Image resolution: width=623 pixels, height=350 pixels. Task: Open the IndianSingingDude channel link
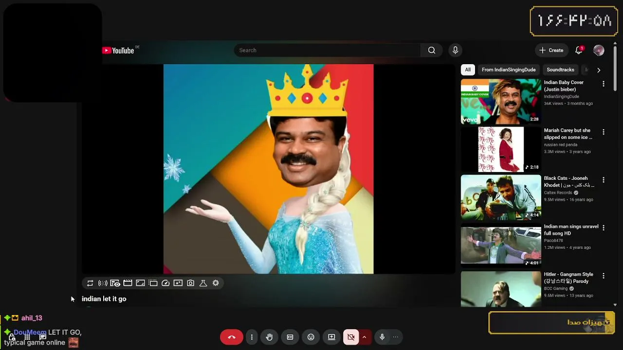point(561,97)
